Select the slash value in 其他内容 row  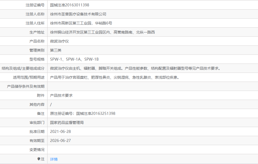click(x=51, y=104)
